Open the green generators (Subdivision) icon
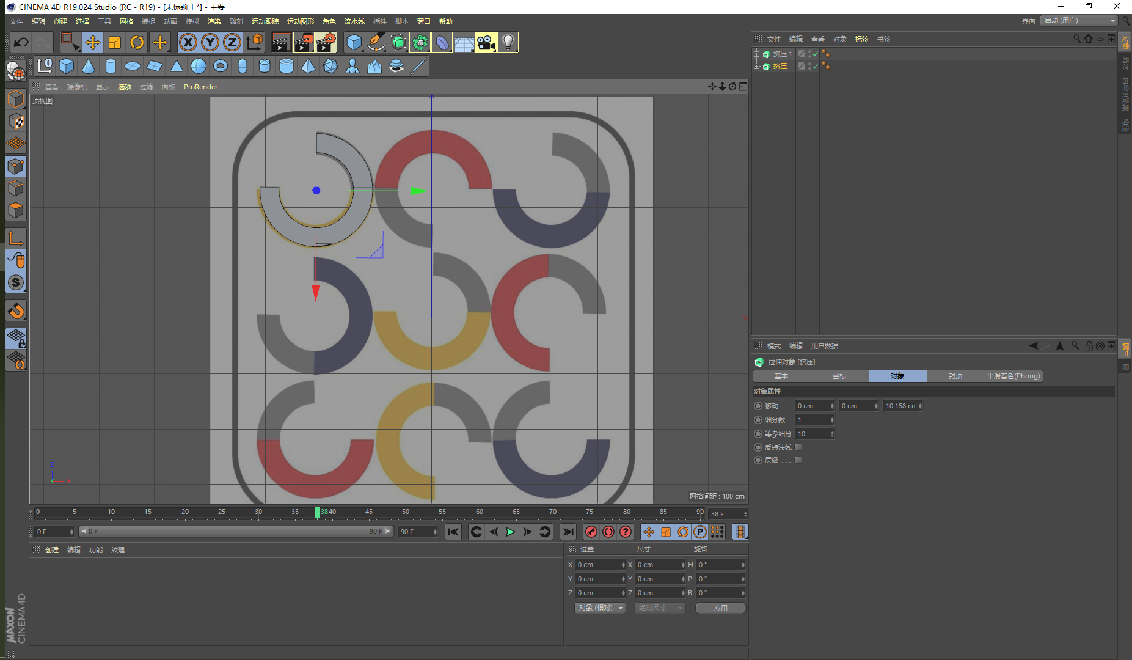The height and width of the screenshot is (660, 1132). (398, 42)
